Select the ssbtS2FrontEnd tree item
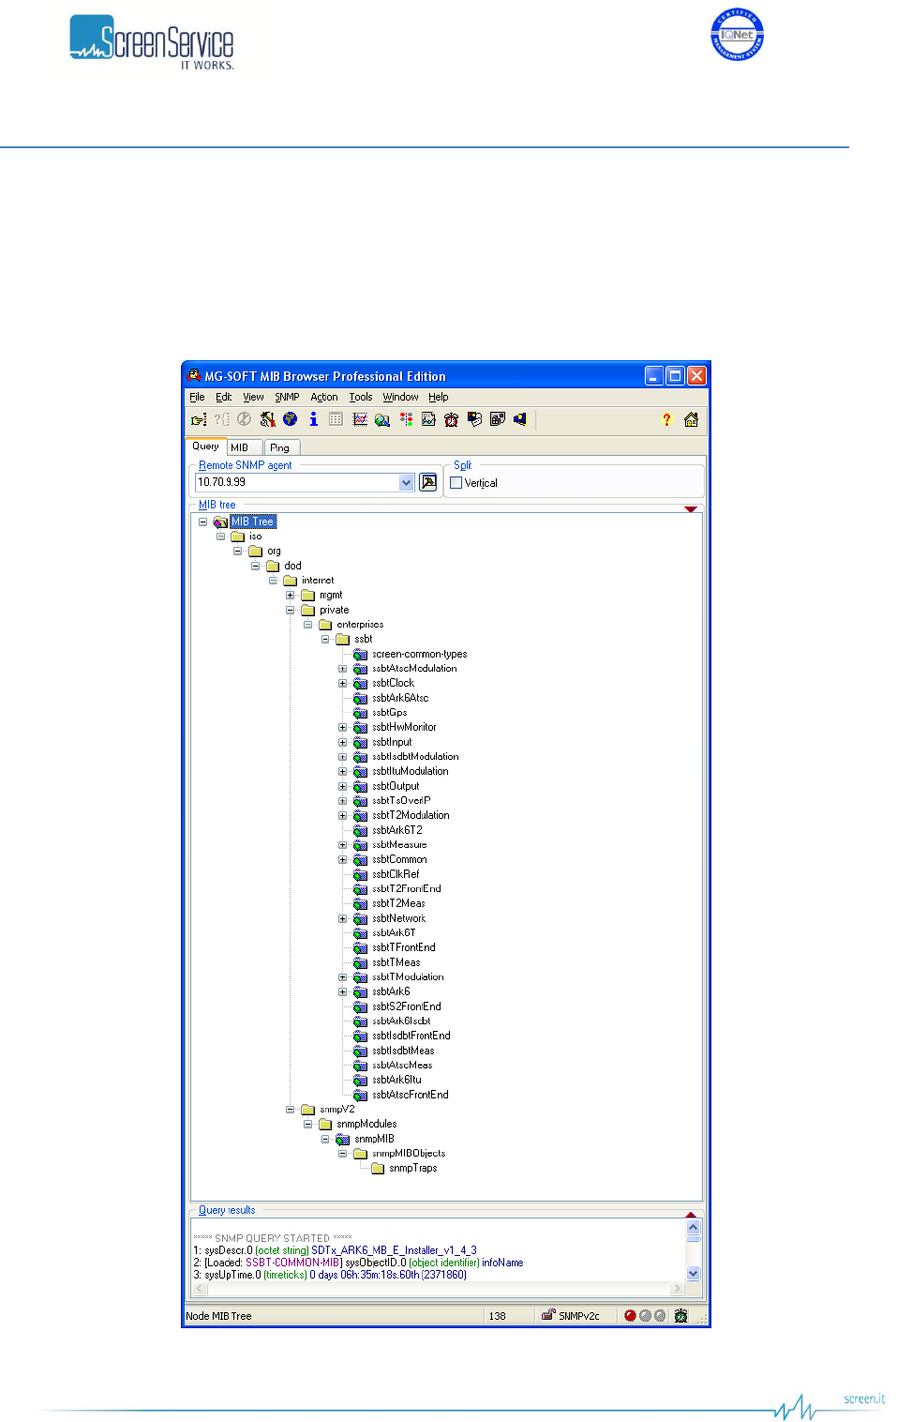 (x=407, y=1006)
